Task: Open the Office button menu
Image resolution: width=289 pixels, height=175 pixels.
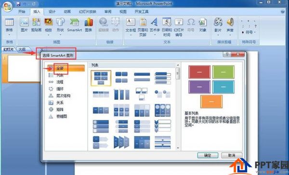Action: [7, 7]
